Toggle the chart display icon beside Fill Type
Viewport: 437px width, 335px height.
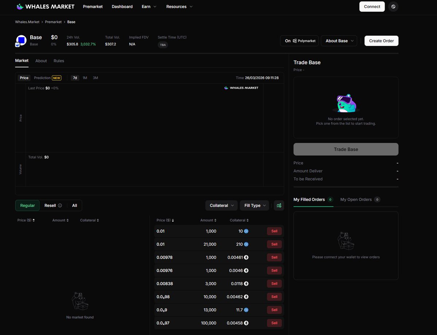tap(279, 205)
